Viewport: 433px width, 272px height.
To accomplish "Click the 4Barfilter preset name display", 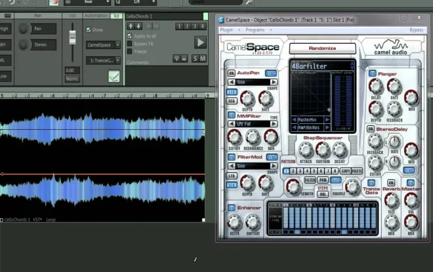I will (320, 66).
